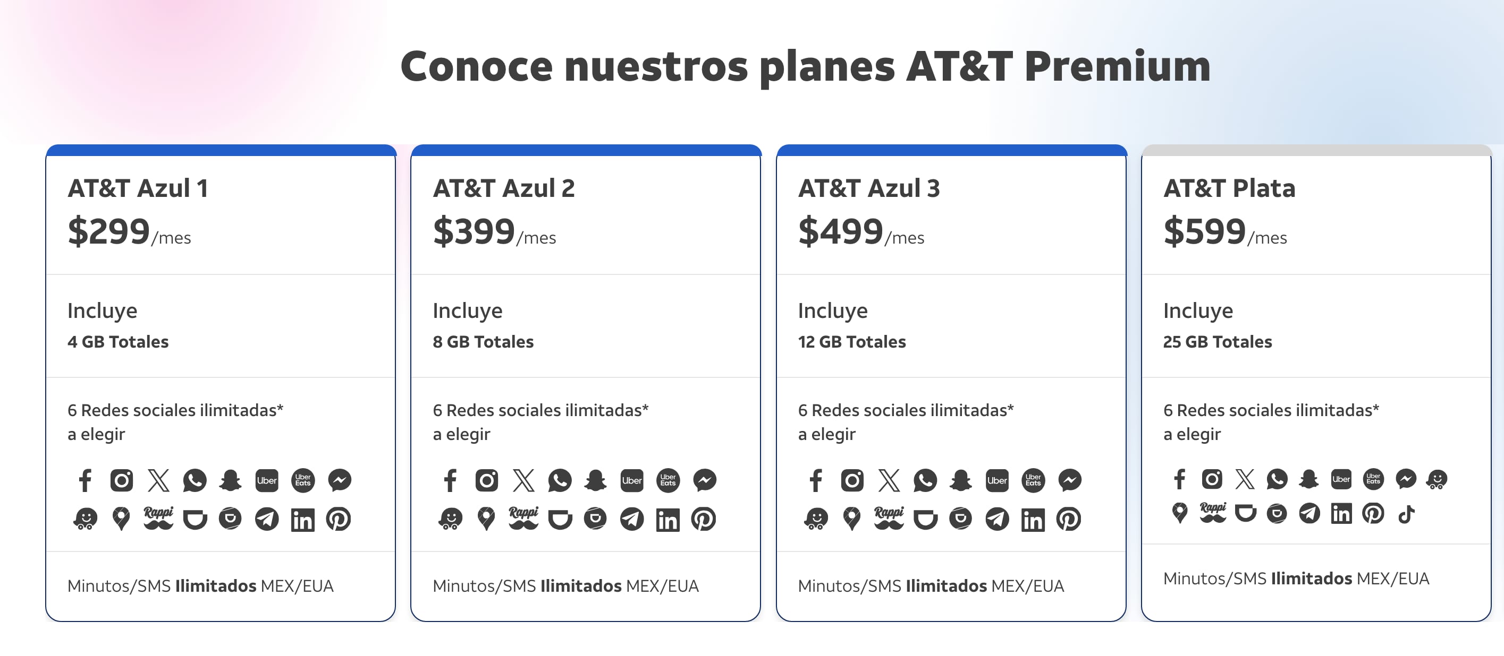
Task: Click the Uber icon in AT&T Azul 2
Action: 632,480
